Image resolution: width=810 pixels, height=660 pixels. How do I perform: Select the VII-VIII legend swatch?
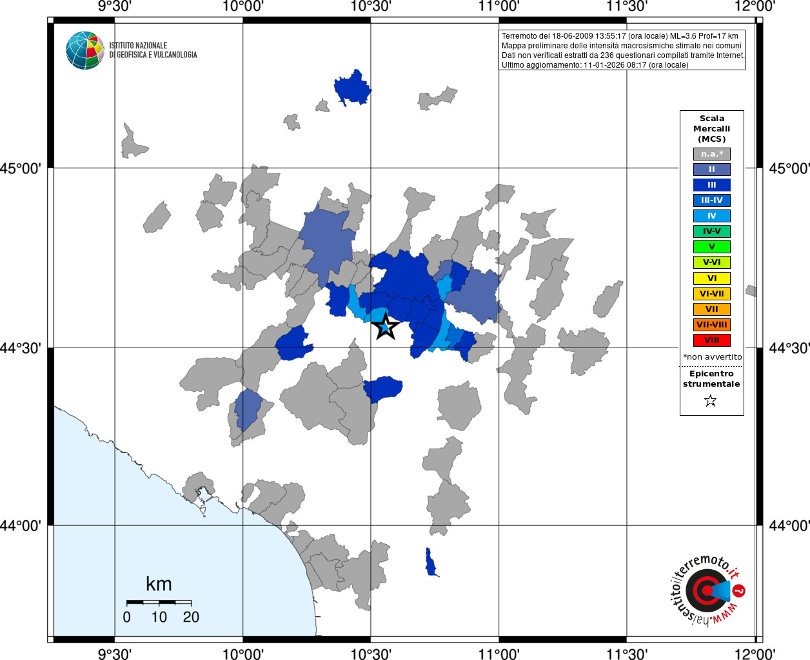tap(712, 325)
